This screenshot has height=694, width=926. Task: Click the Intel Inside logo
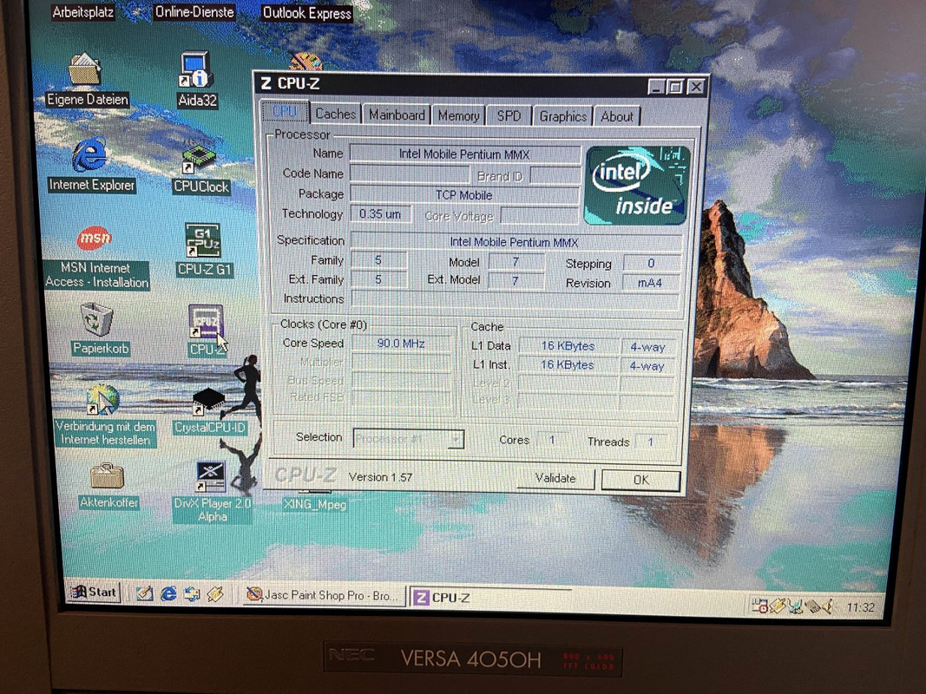[x=637, y=186]
